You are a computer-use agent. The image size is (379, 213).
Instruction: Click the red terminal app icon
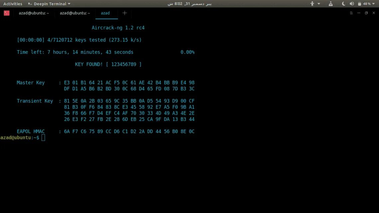(7, 13)
